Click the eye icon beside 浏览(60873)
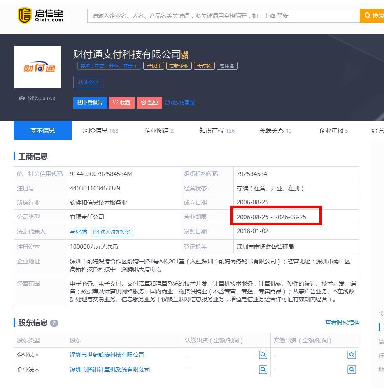This screenshot has height=388, width=384. [22, 98]
